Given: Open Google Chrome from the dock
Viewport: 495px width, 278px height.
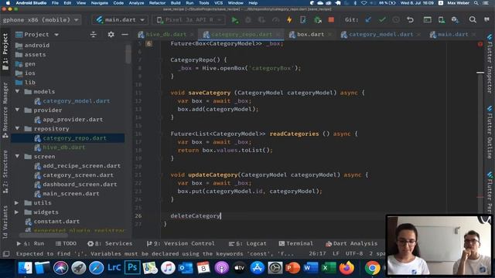Looking at the screenshot, I should 372,268.
